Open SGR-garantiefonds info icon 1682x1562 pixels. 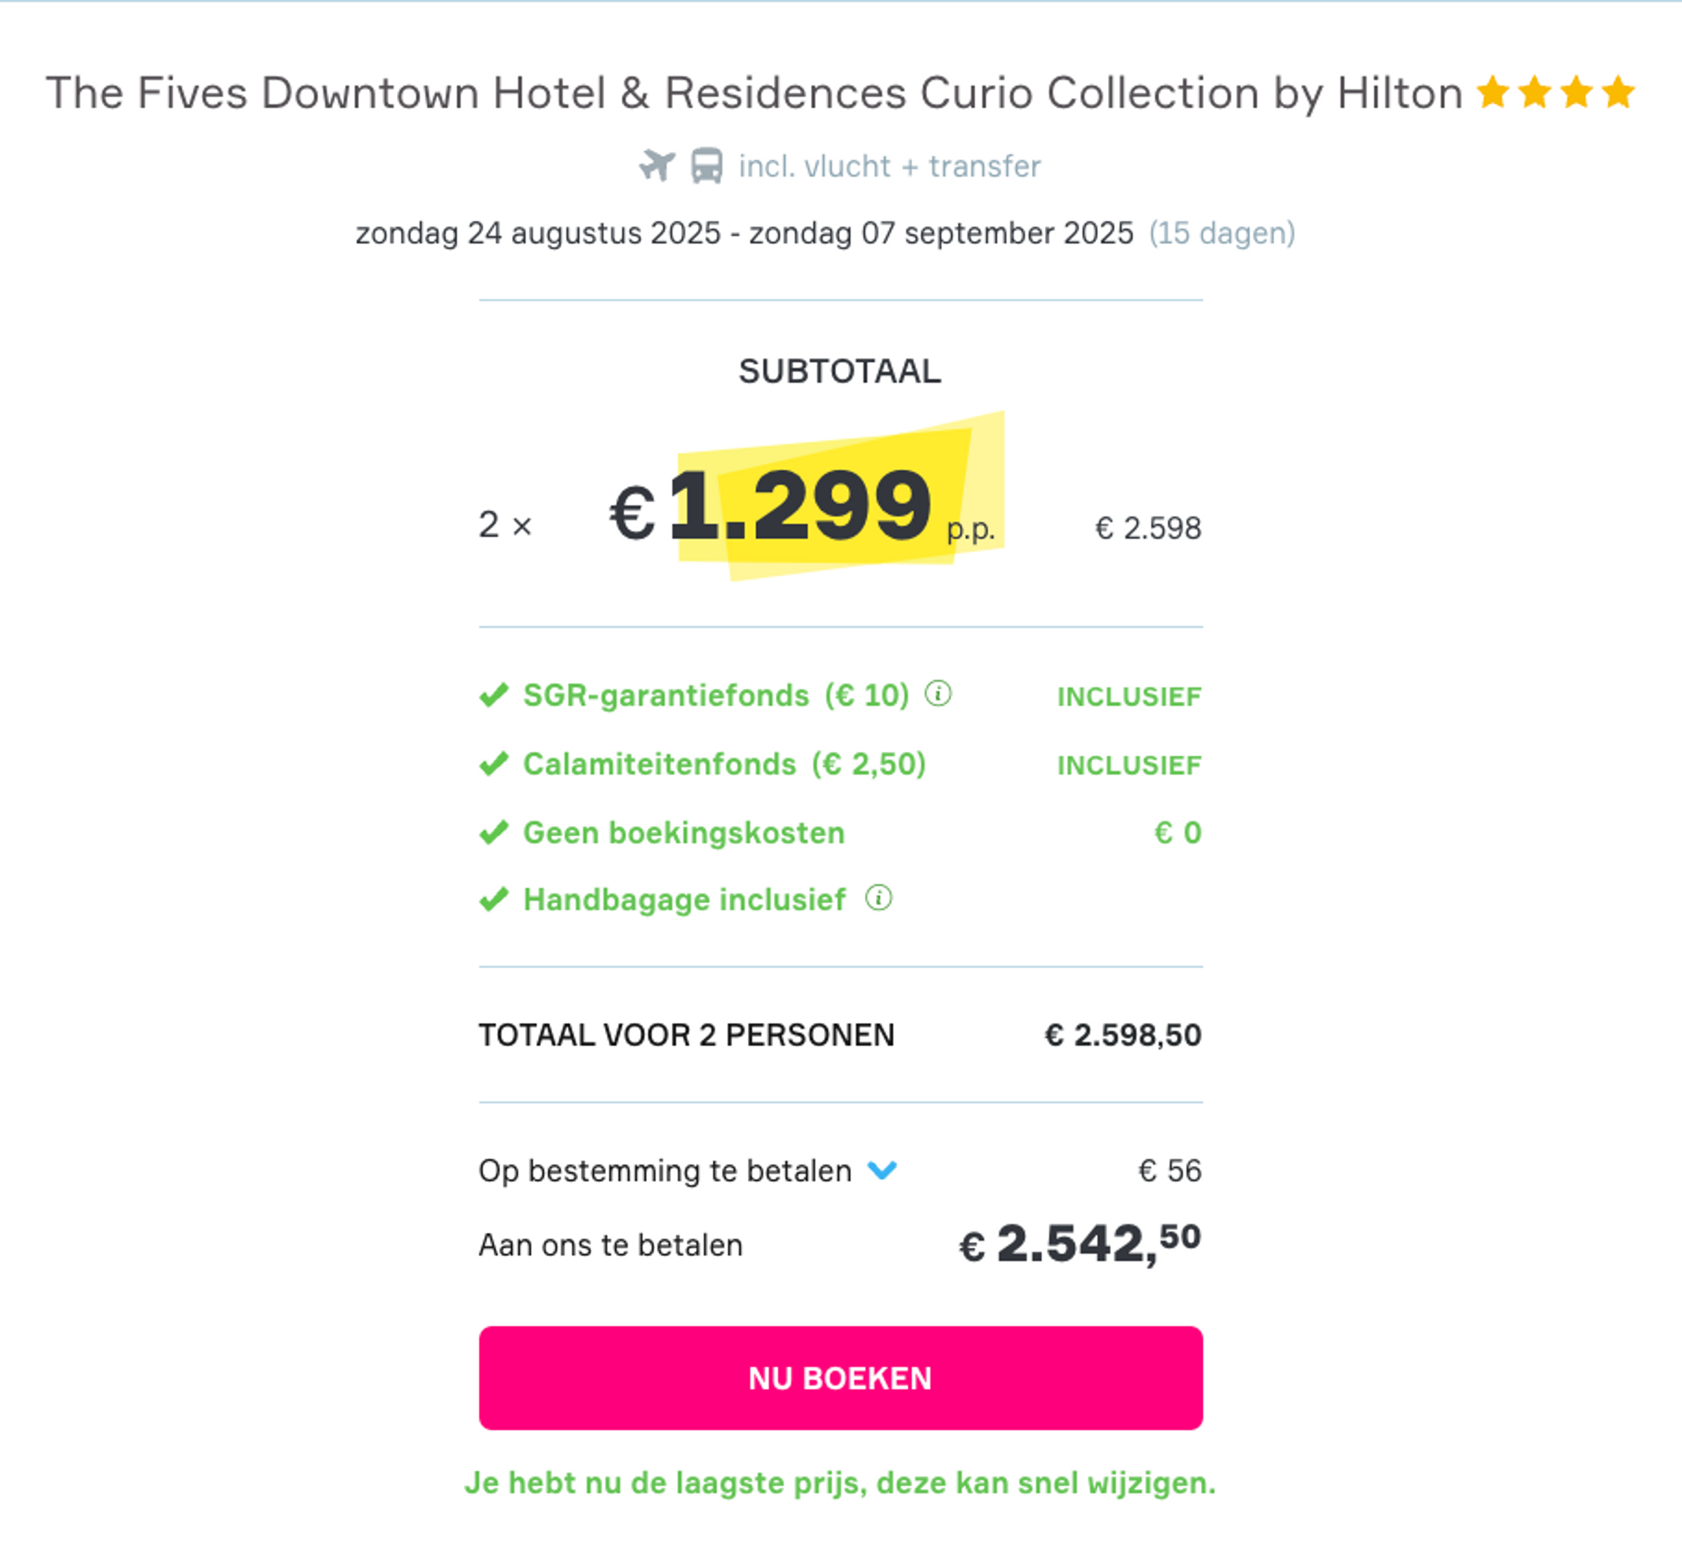[x=938, y=694]
